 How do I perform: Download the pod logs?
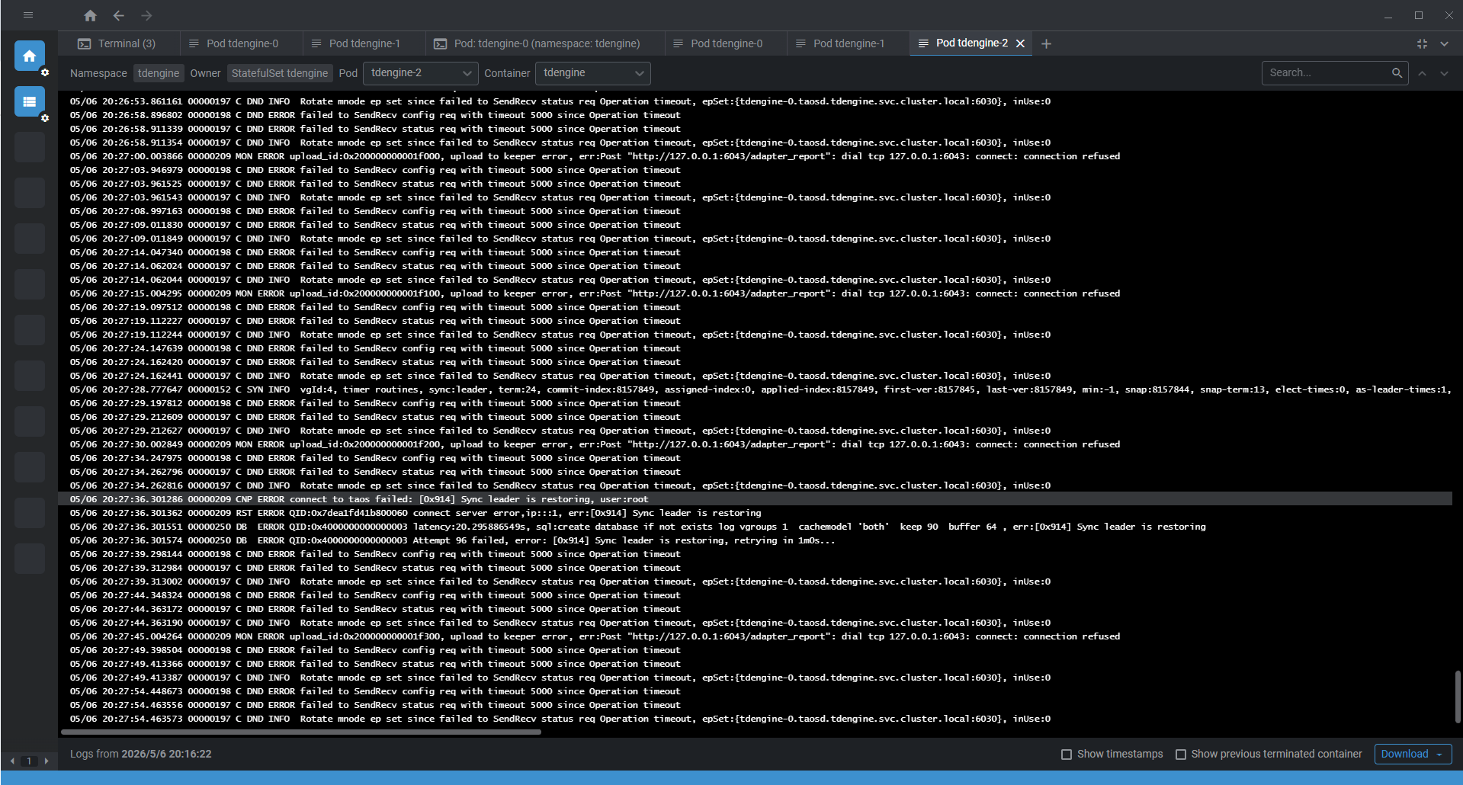(1413, 754)
